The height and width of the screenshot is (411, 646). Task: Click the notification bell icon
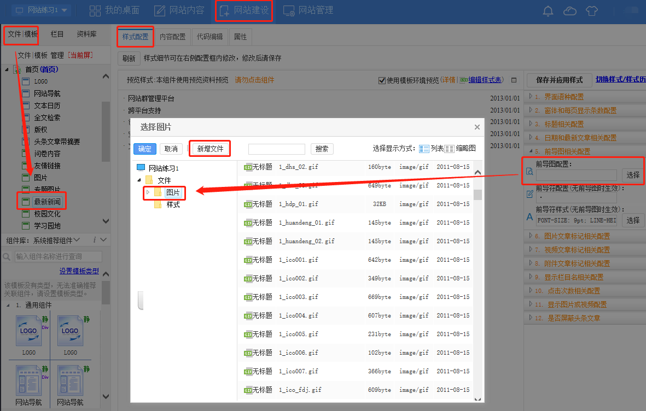tap(548, 11)
